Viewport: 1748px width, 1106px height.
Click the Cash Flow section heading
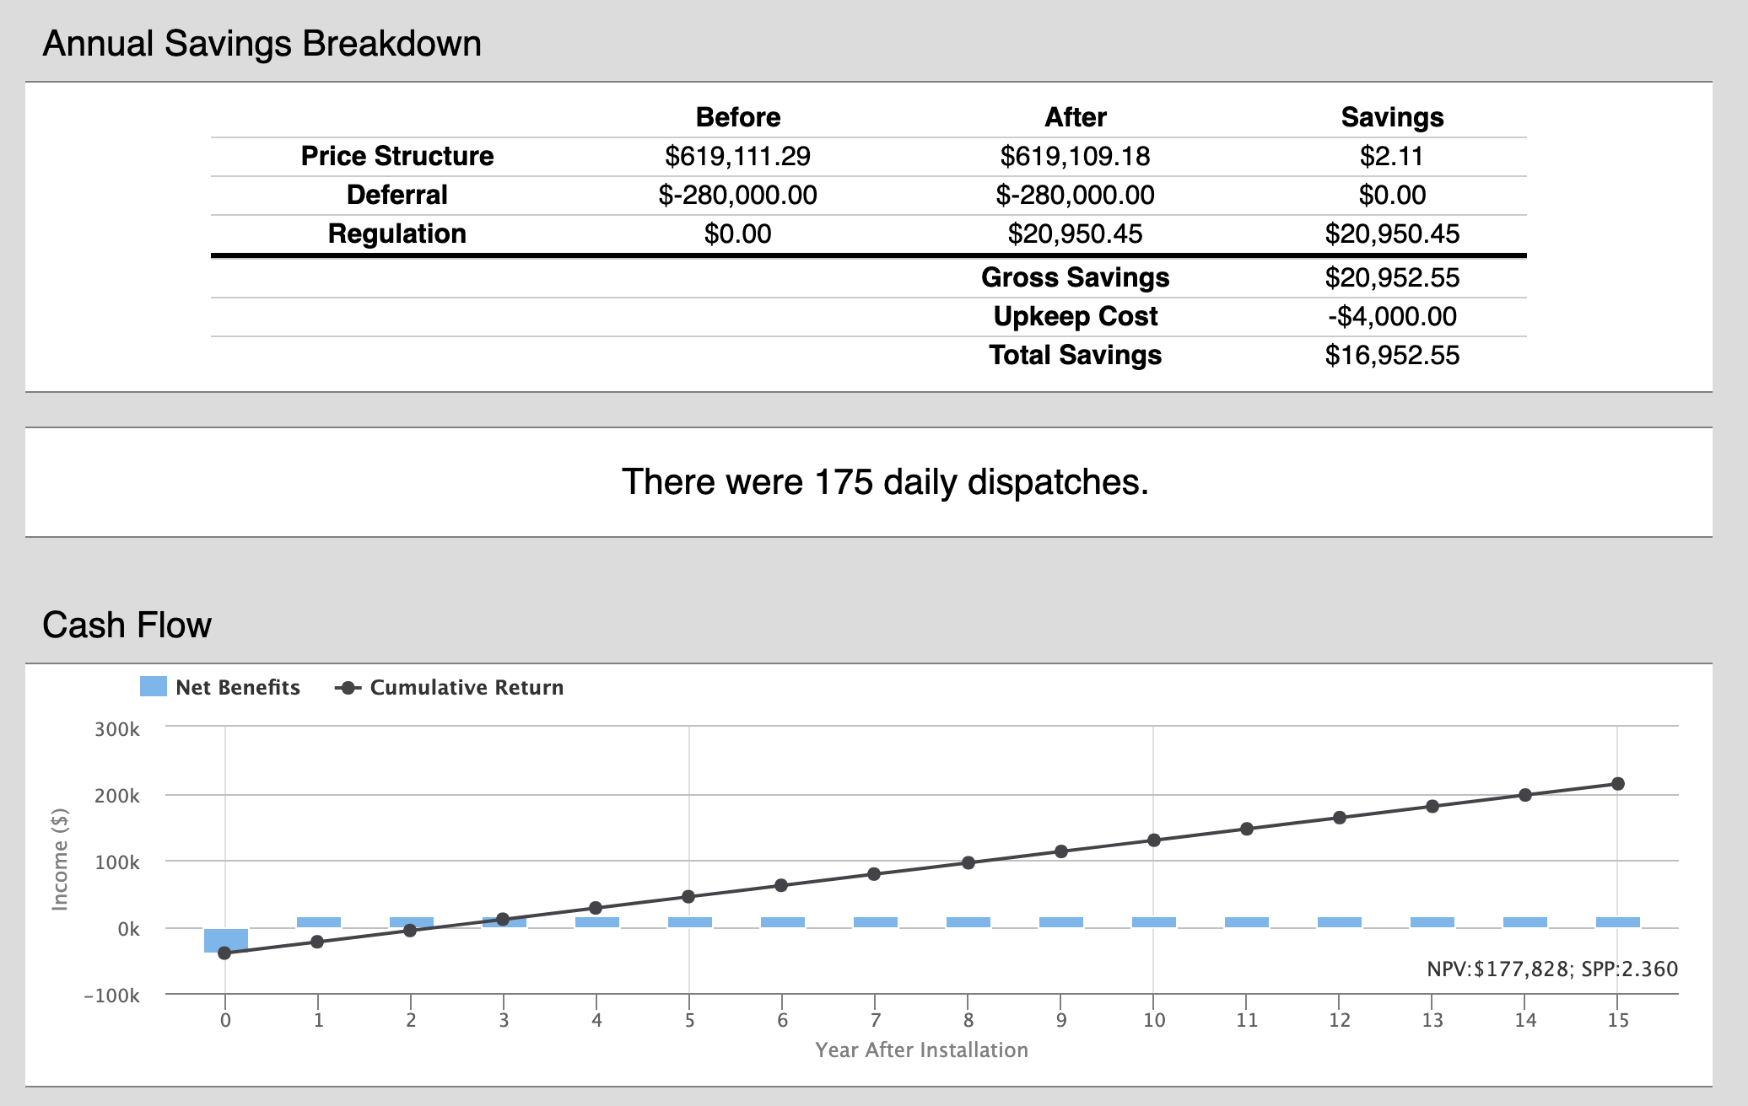point(127,625)
